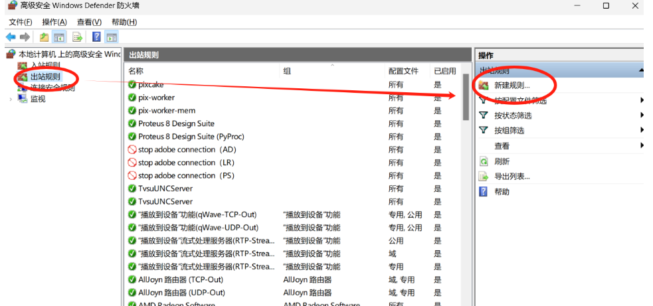Toggle the show/hide action pane toolbar icon
653x306 pixels.
pos(111,37)
